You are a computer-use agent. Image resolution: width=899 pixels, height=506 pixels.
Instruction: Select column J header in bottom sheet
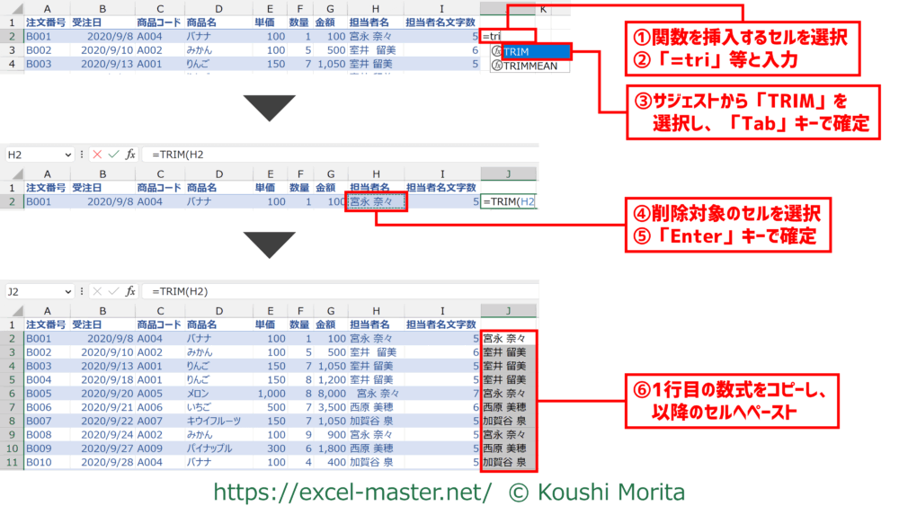point(508,310)
